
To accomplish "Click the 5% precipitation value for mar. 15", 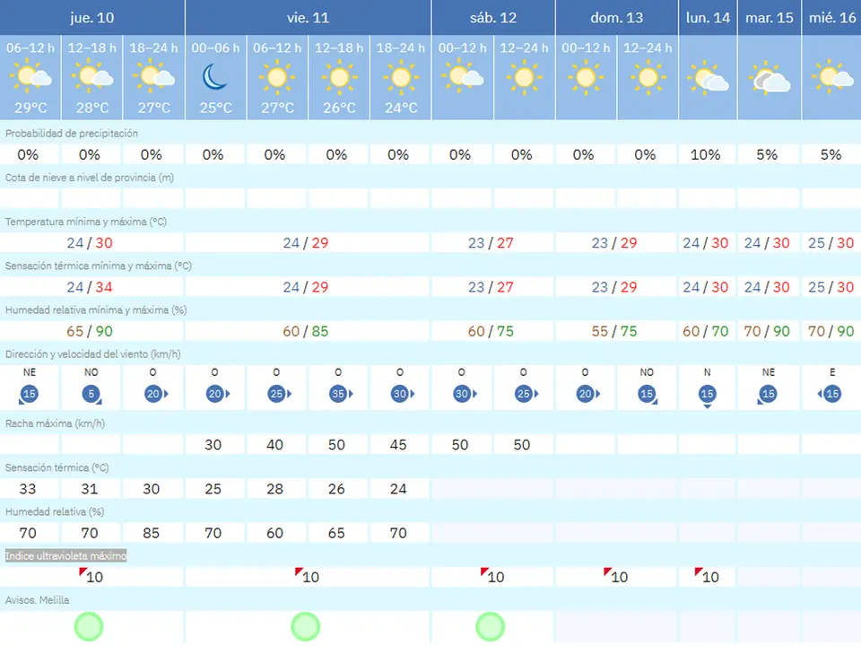I will coord(767,155).
